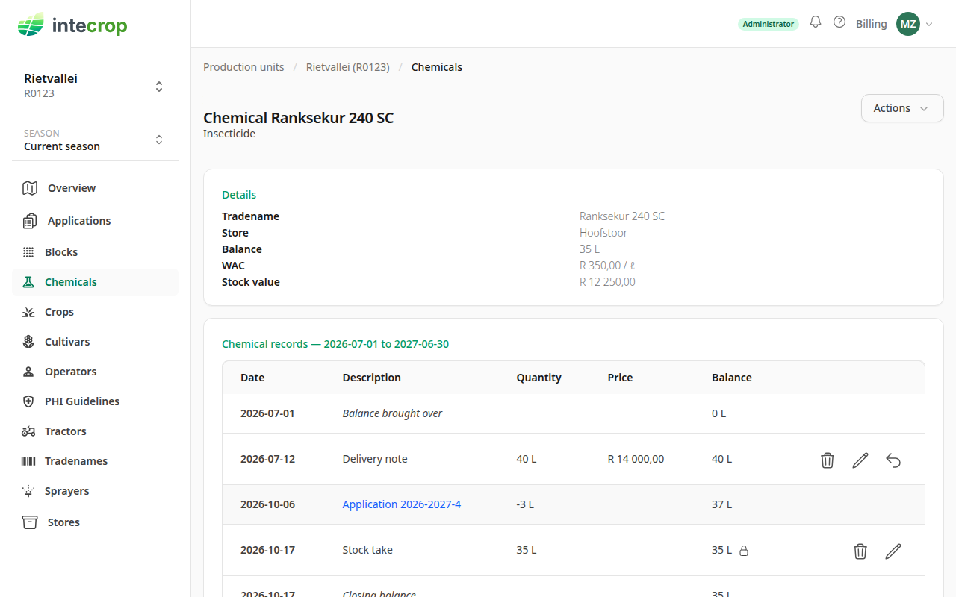The height and width of the screenshot is (597, 956).
Task: Open Operators in the sidebar
Action: [x=95, y=372]
